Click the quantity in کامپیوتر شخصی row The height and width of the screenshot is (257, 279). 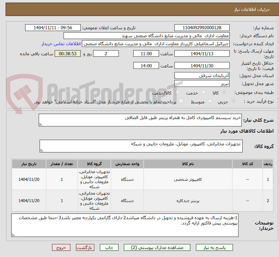62,179
